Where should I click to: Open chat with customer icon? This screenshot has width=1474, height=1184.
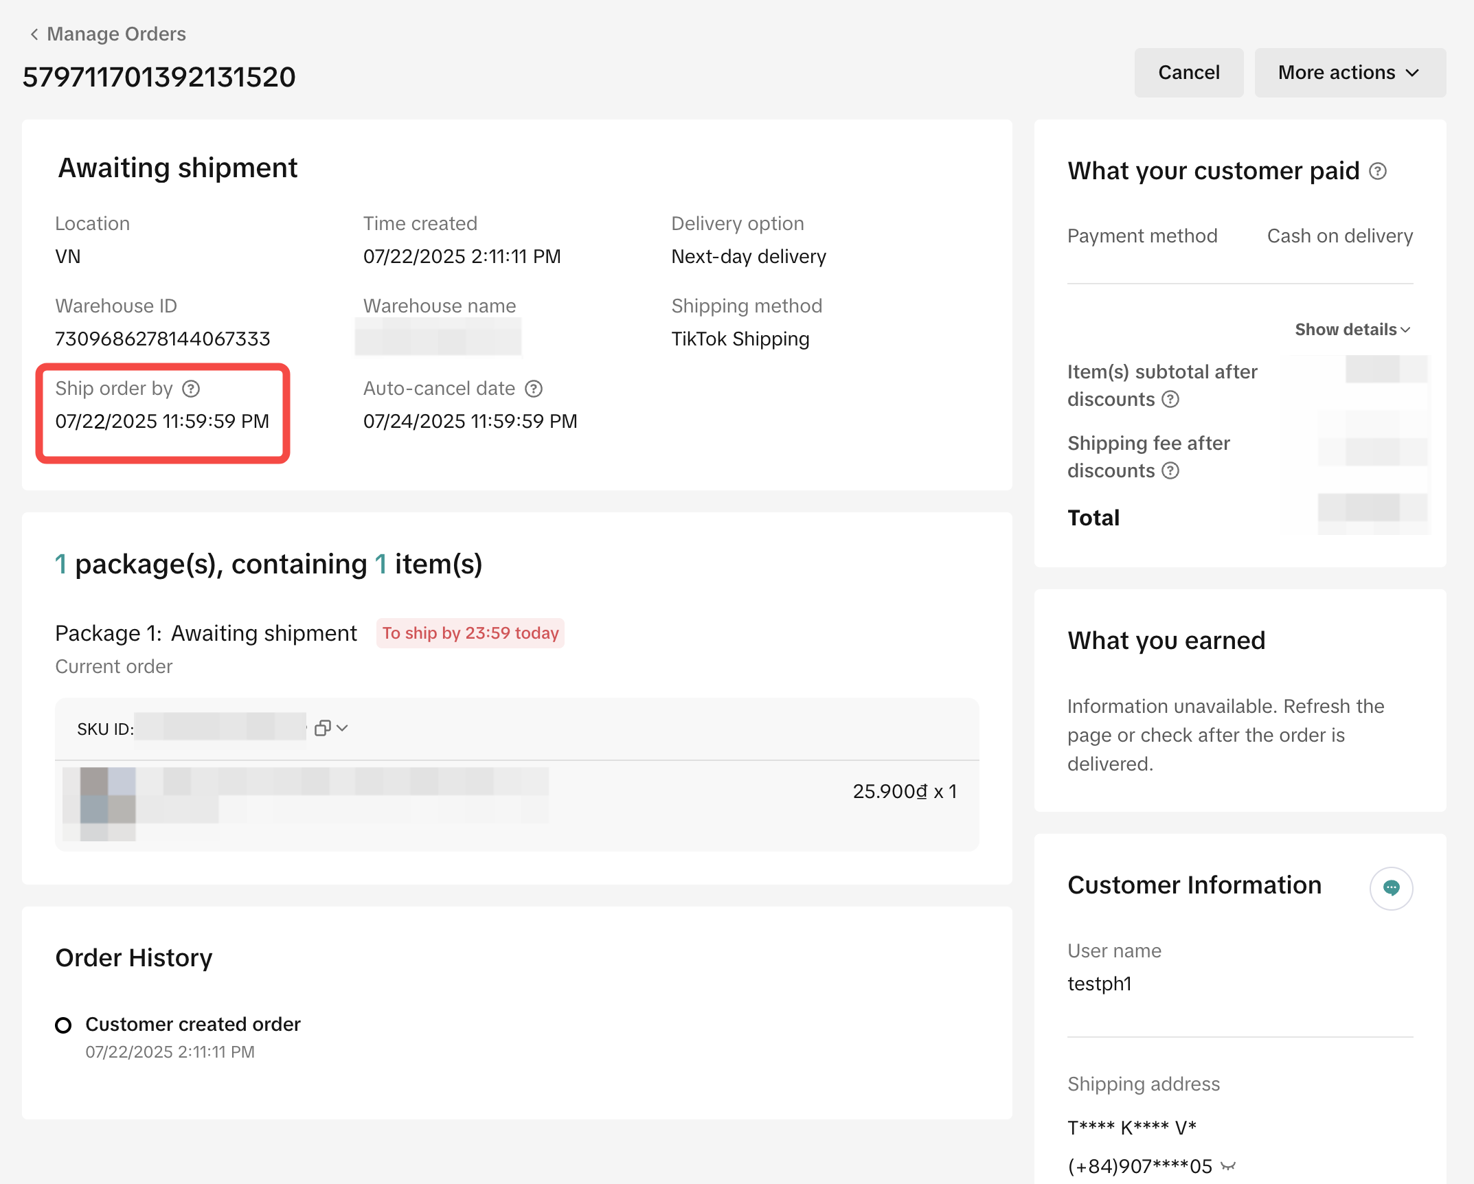pyautogui.click(x=1391, y=888)
